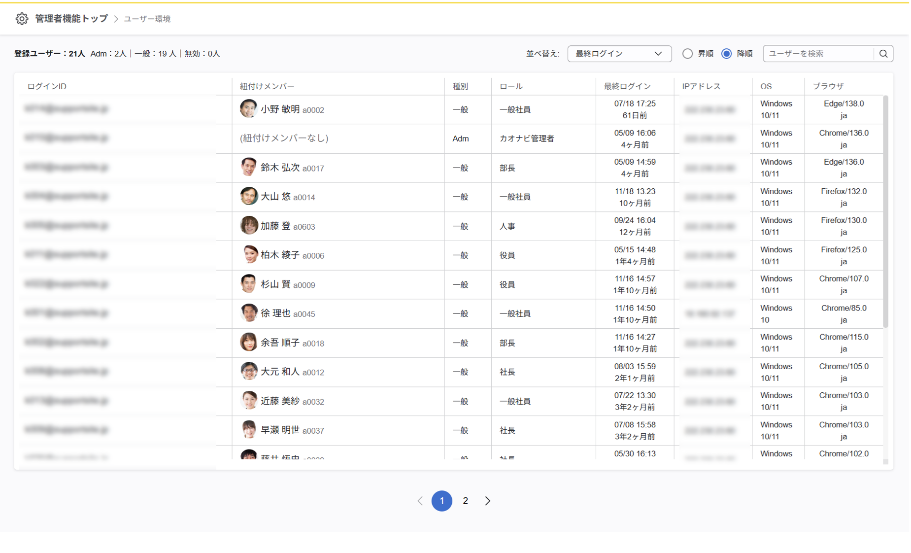Select the 降順 descending radio button
Viewport: 911px width, 553px height.
726,54
